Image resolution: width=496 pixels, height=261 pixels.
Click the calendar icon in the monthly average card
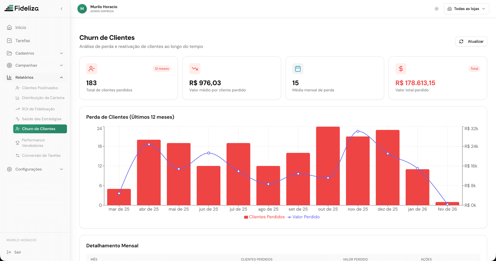coord(298,69)
